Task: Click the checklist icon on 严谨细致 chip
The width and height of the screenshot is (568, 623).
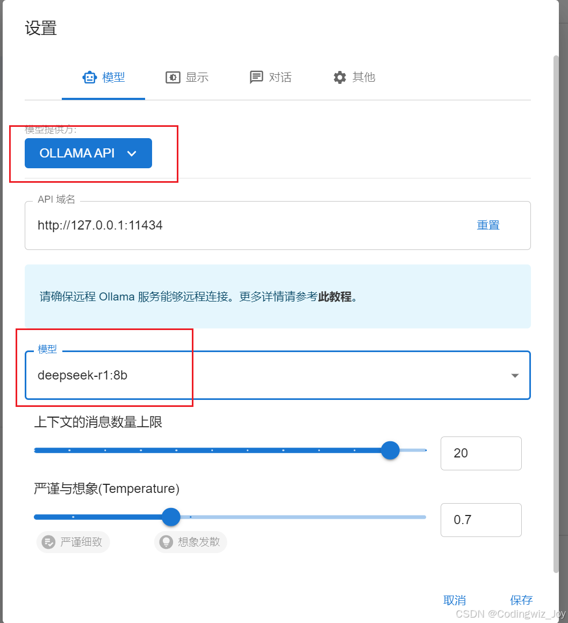Action: (x=49, y=542)
